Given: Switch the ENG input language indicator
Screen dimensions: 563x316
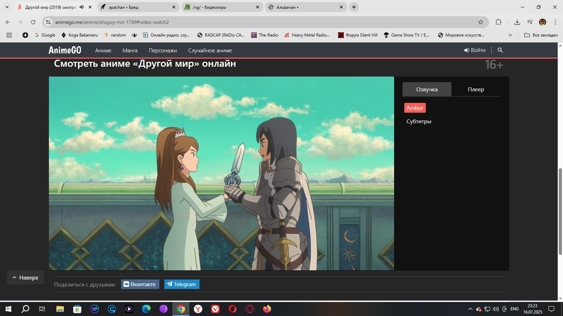Looking at the screenshot, I should (514, 309).
